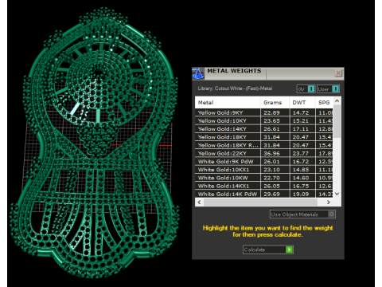
Task: Click the 22.89 grams value
Action: point(271,112)
